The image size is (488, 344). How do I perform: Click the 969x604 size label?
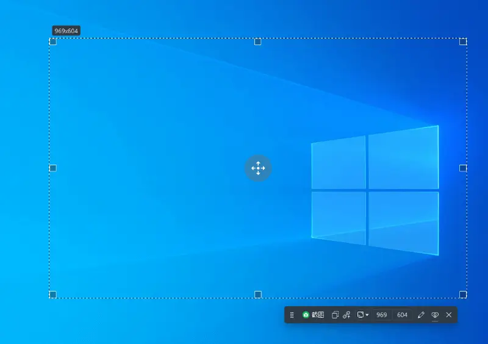point(66,31)
